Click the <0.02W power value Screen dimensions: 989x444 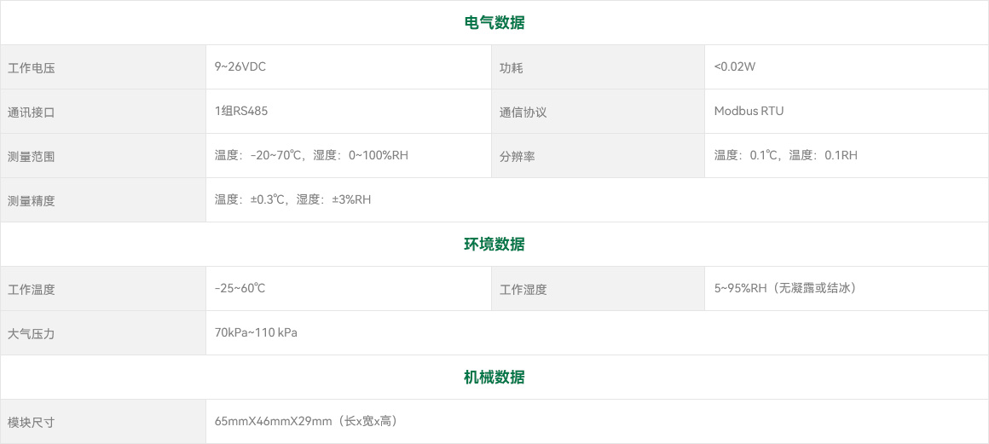coord(735,66)
